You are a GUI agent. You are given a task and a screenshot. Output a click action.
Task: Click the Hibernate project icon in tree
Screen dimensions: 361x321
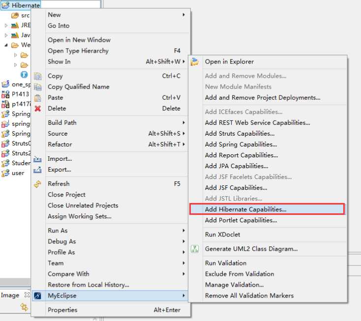coord(5,5)
